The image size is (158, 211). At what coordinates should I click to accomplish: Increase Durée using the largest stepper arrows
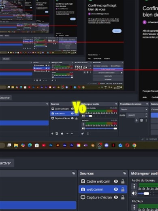click(x=146, y=114)
